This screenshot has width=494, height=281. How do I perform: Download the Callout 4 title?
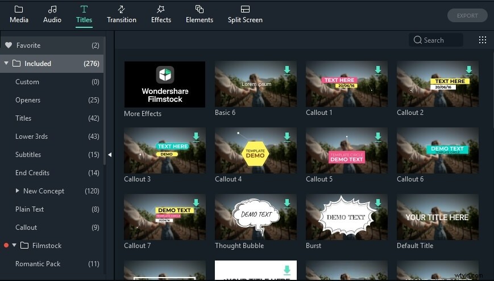click(287, 137)
